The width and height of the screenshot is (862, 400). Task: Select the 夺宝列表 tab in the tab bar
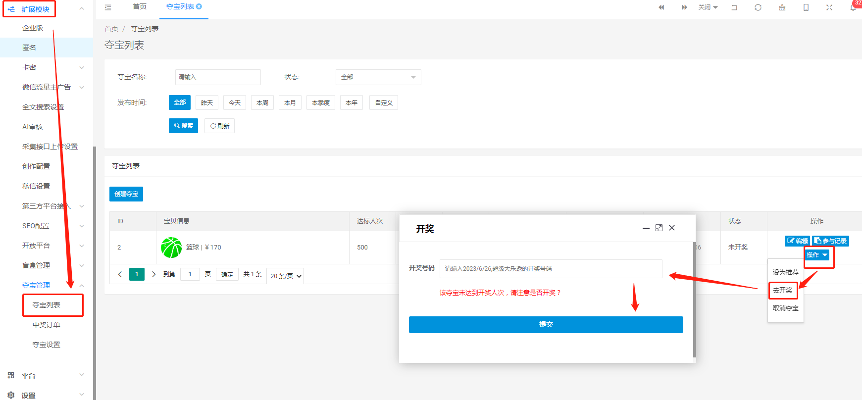pos(180,7)
